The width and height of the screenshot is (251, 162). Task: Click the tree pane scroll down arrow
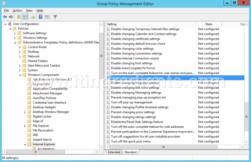pos(101,147)
